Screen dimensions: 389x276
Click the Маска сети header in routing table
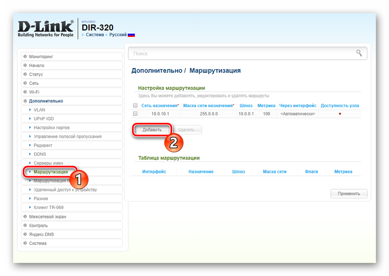coord(275,171)
